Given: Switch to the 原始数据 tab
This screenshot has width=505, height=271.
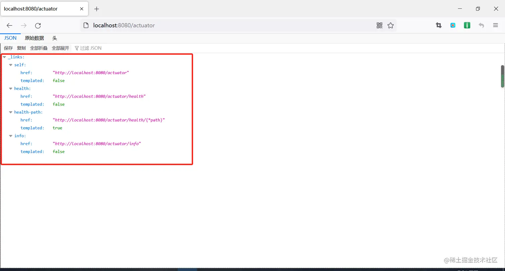Looking at the screenshot, I should pos(34,38).
